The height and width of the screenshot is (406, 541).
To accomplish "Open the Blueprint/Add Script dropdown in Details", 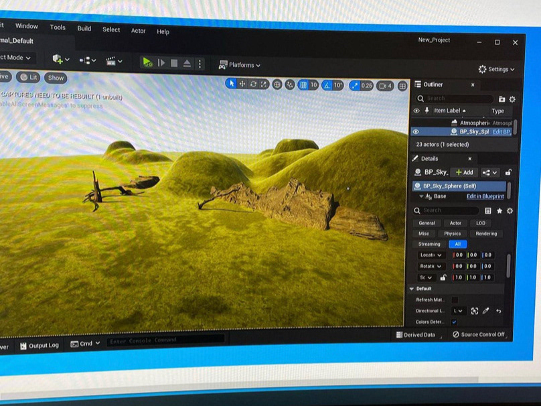I will [x=489, y=173].
